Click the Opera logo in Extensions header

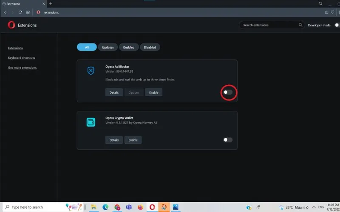(11, 25)
